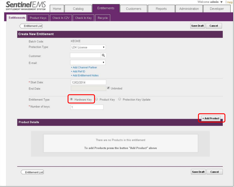Click the Sentinel EMS logo
Viewport: 234px width, 187px height.
tap(26, 6)
